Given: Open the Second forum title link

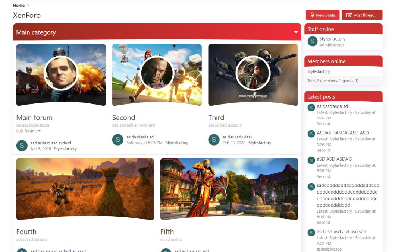Looking at the screenshot, I should (123, 118).
